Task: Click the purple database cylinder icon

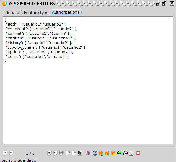Action: coord(88,153)
